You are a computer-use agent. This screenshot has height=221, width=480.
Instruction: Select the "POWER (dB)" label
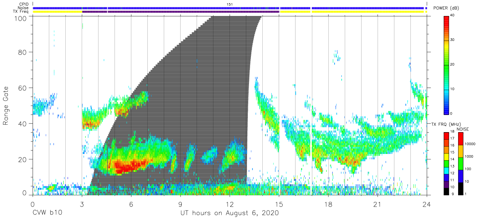pos(447,8)
